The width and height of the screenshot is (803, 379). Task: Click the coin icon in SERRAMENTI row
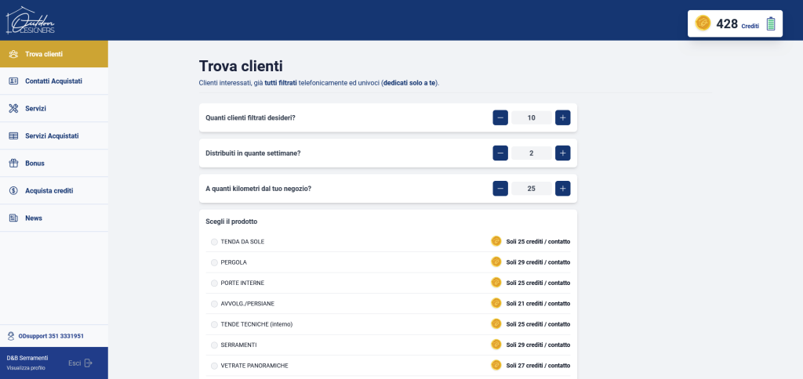(x=496, y=345)
